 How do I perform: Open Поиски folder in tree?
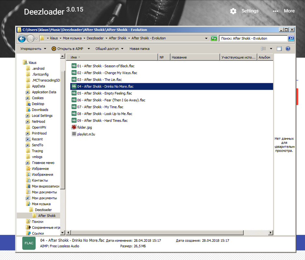click(34, 222)
